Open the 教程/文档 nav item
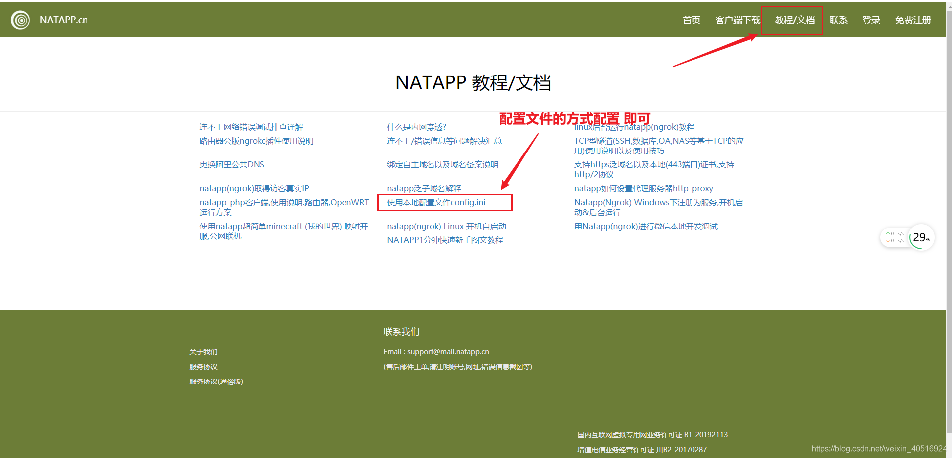 (795, 20)
